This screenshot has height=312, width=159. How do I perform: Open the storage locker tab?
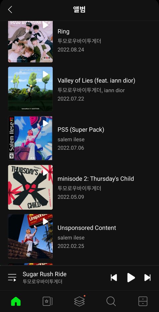tap(143, 301)
